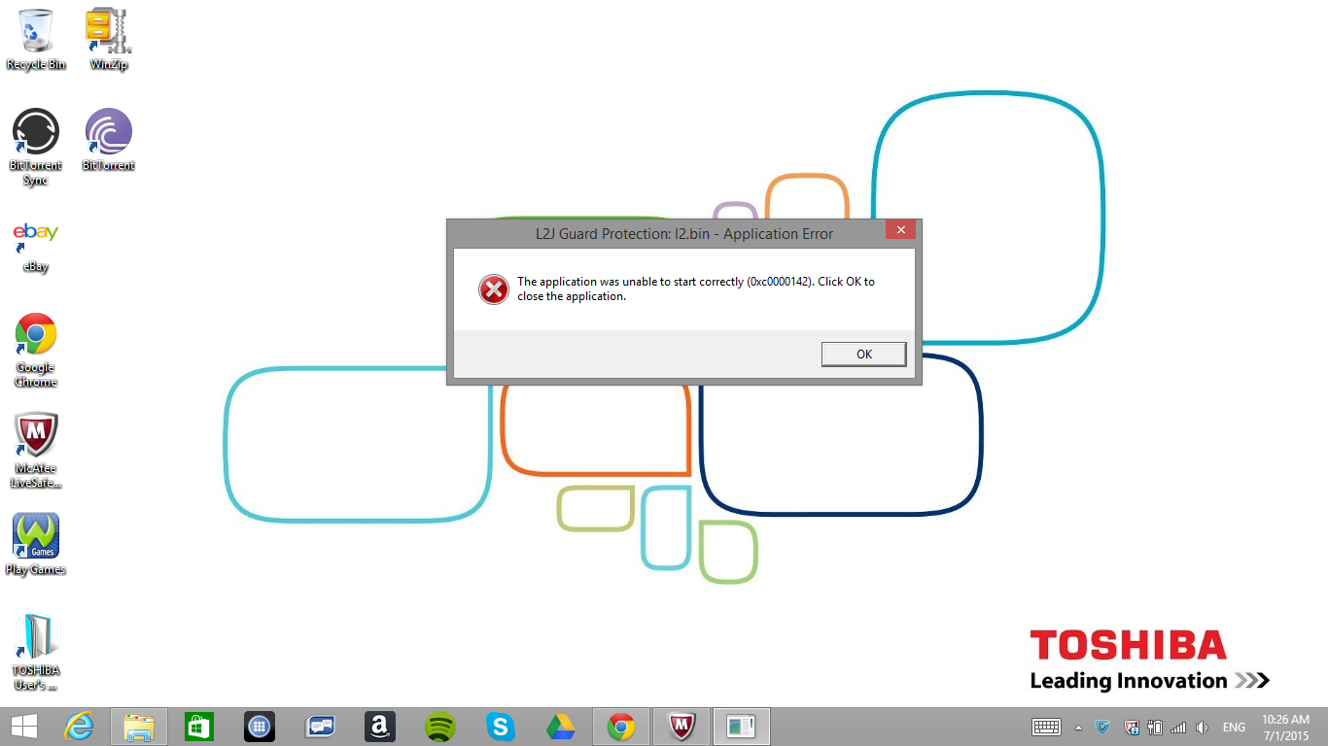Click the error message text mentioning 0xc0000142

pos(696,288)
